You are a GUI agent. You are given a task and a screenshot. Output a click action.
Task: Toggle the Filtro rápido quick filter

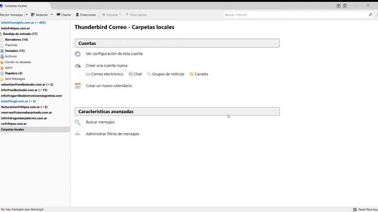(136, 15)
